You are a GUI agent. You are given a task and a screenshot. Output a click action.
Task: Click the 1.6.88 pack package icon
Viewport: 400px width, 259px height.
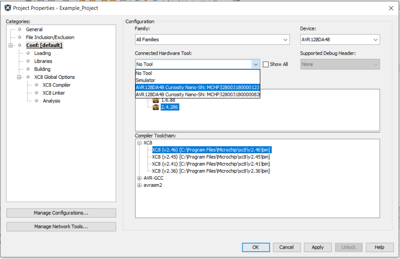156,101
